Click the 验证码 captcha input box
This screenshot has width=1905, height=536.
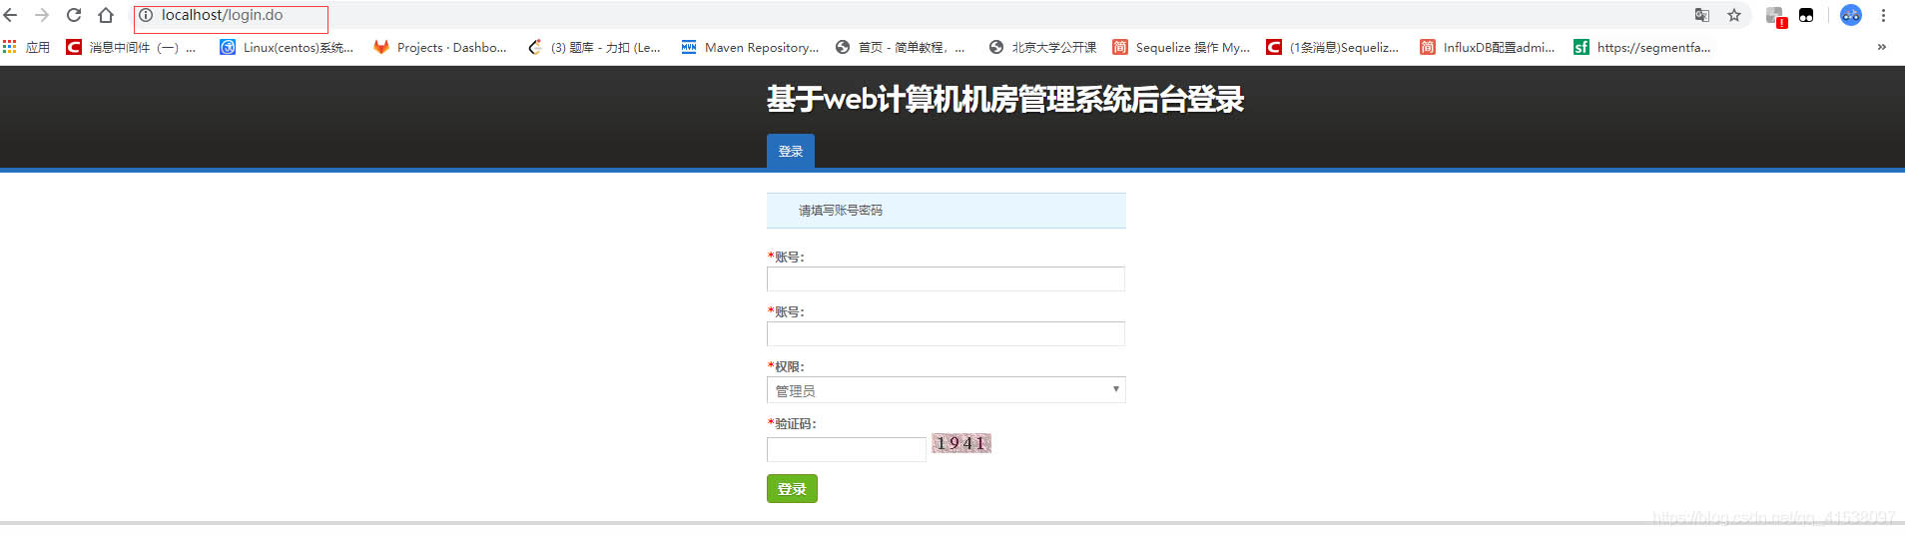(847, 449)
